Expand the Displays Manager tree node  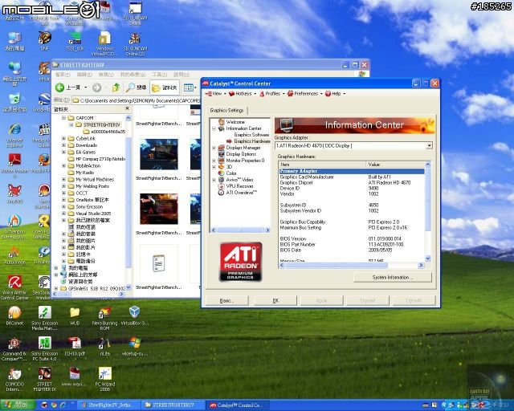(x=214, y=148)
